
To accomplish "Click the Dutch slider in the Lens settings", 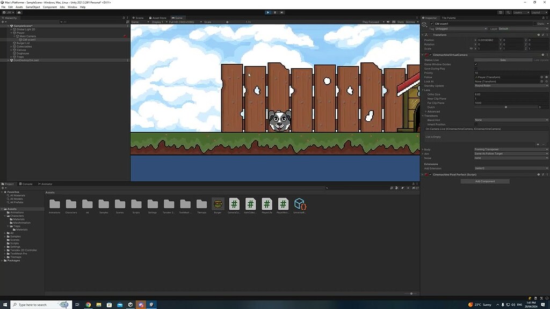I will [506, 107].
